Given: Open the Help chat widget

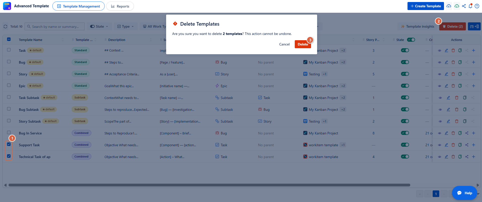Looking at the screenshot, I should click(465, 193).
